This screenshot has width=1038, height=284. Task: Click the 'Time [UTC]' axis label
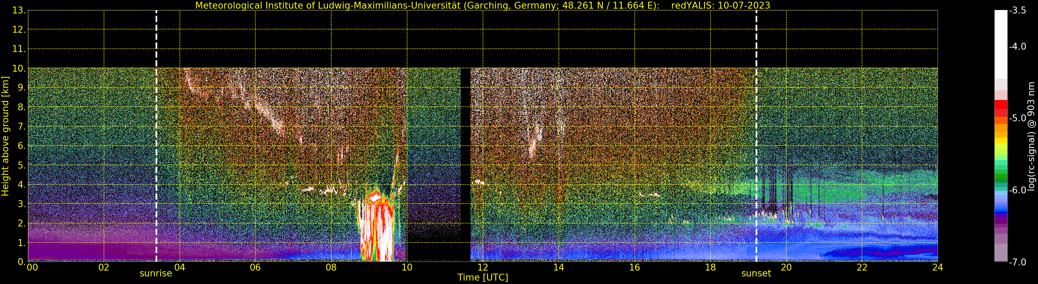tap(483, 277)
